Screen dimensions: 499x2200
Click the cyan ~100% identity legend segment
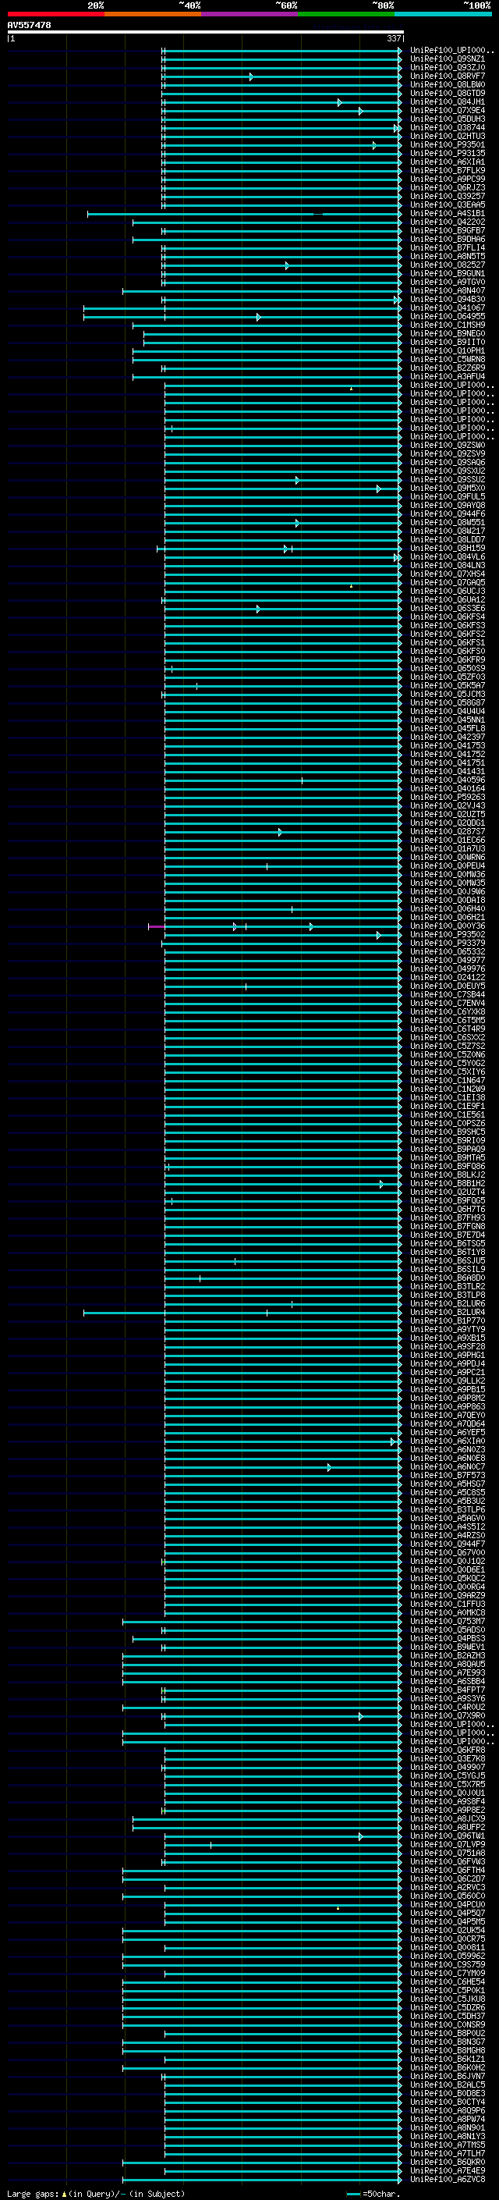pos(444,14)
